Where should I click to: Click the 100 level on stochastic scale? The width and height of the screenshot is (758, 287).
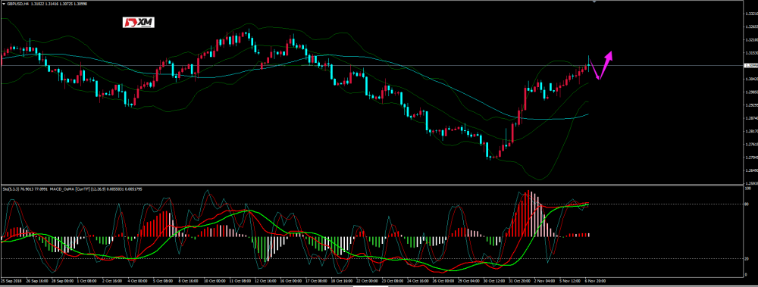pos(747,188)
